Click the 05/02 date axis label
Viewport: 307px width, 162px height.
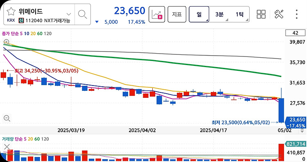284,130
